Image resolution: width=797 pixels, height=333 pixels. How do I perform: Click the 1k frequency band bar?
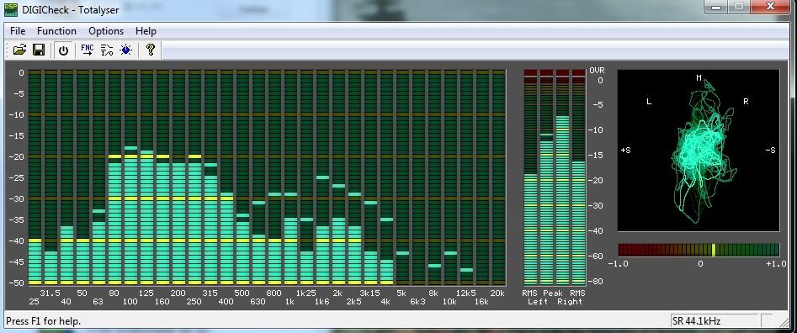click(290, 177)
